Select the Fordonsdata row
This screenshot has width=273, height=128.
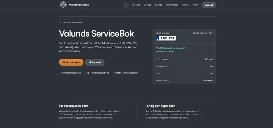pyautogui.click(x=184, y=59)
